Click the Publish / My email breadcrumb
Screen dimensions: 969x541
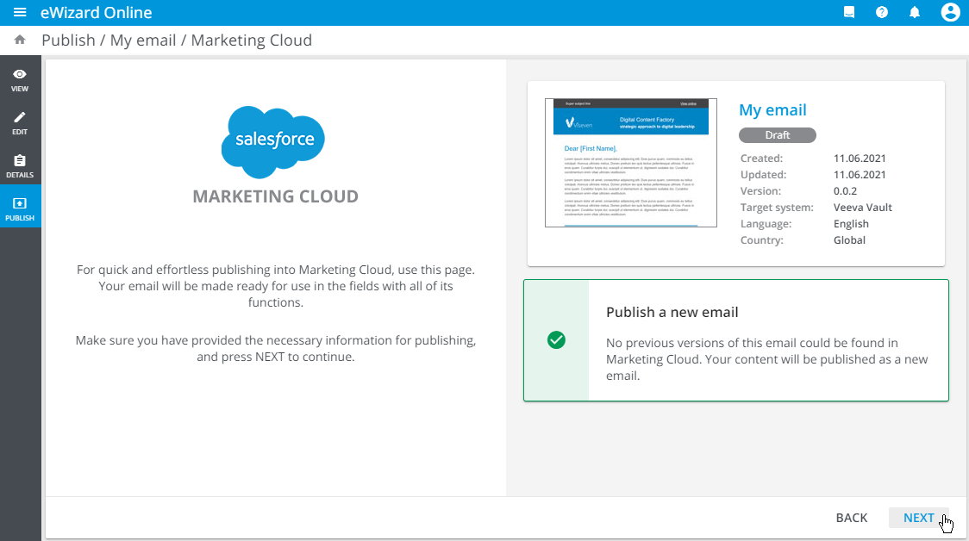coord(109,40)
